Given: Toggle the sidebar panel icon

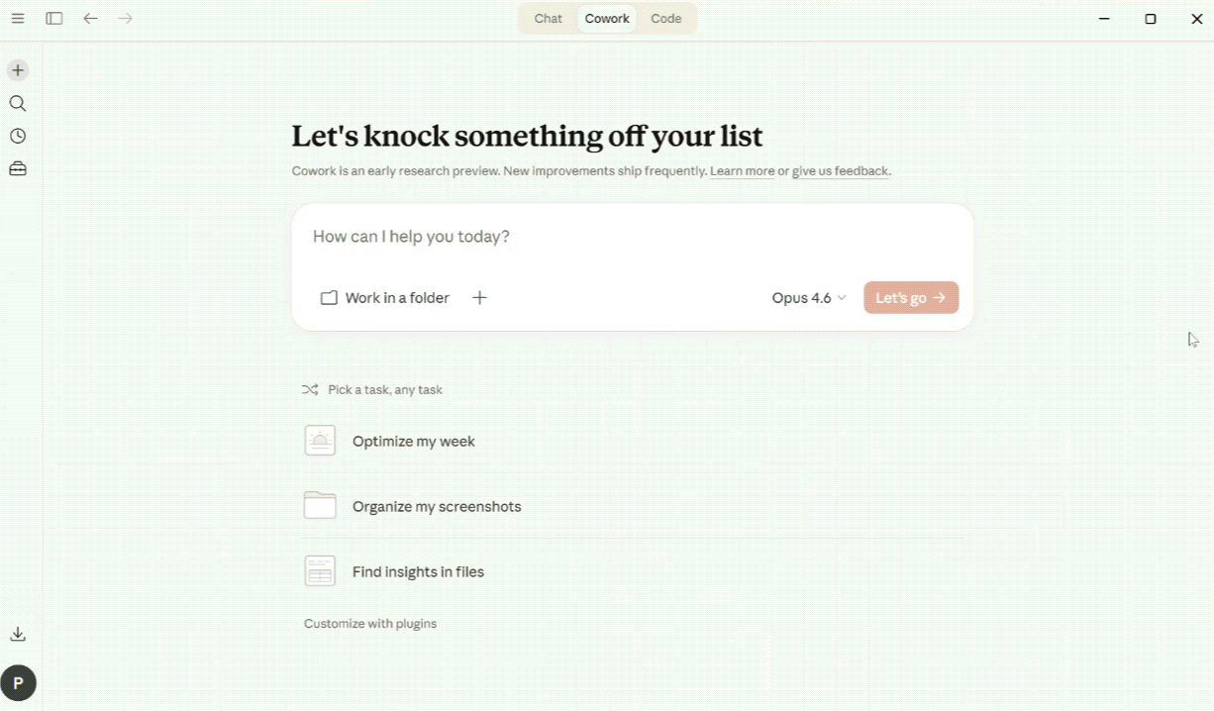Looking at the screenshot, I should point(54,18).
